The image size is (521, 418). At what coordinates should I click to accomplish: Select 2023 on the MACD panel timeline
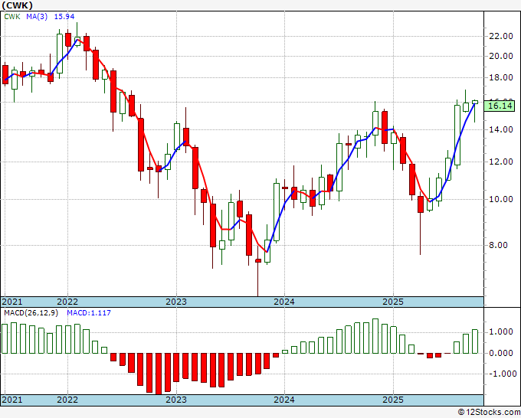pos(176,400)
